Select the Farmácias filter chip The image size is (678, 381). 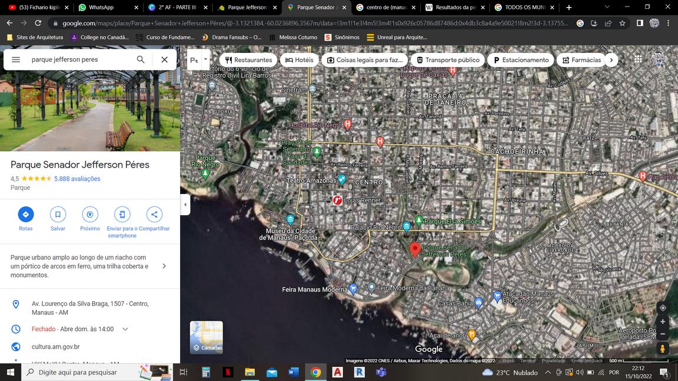coord(581,60)
